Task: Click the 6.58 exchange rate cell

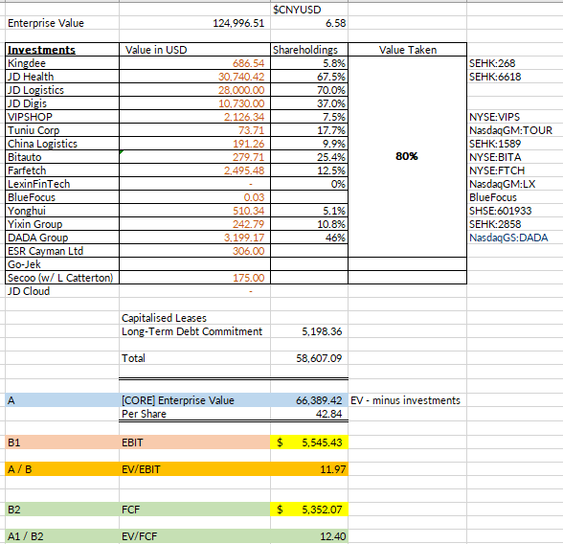Action: [x=309, y=23]
